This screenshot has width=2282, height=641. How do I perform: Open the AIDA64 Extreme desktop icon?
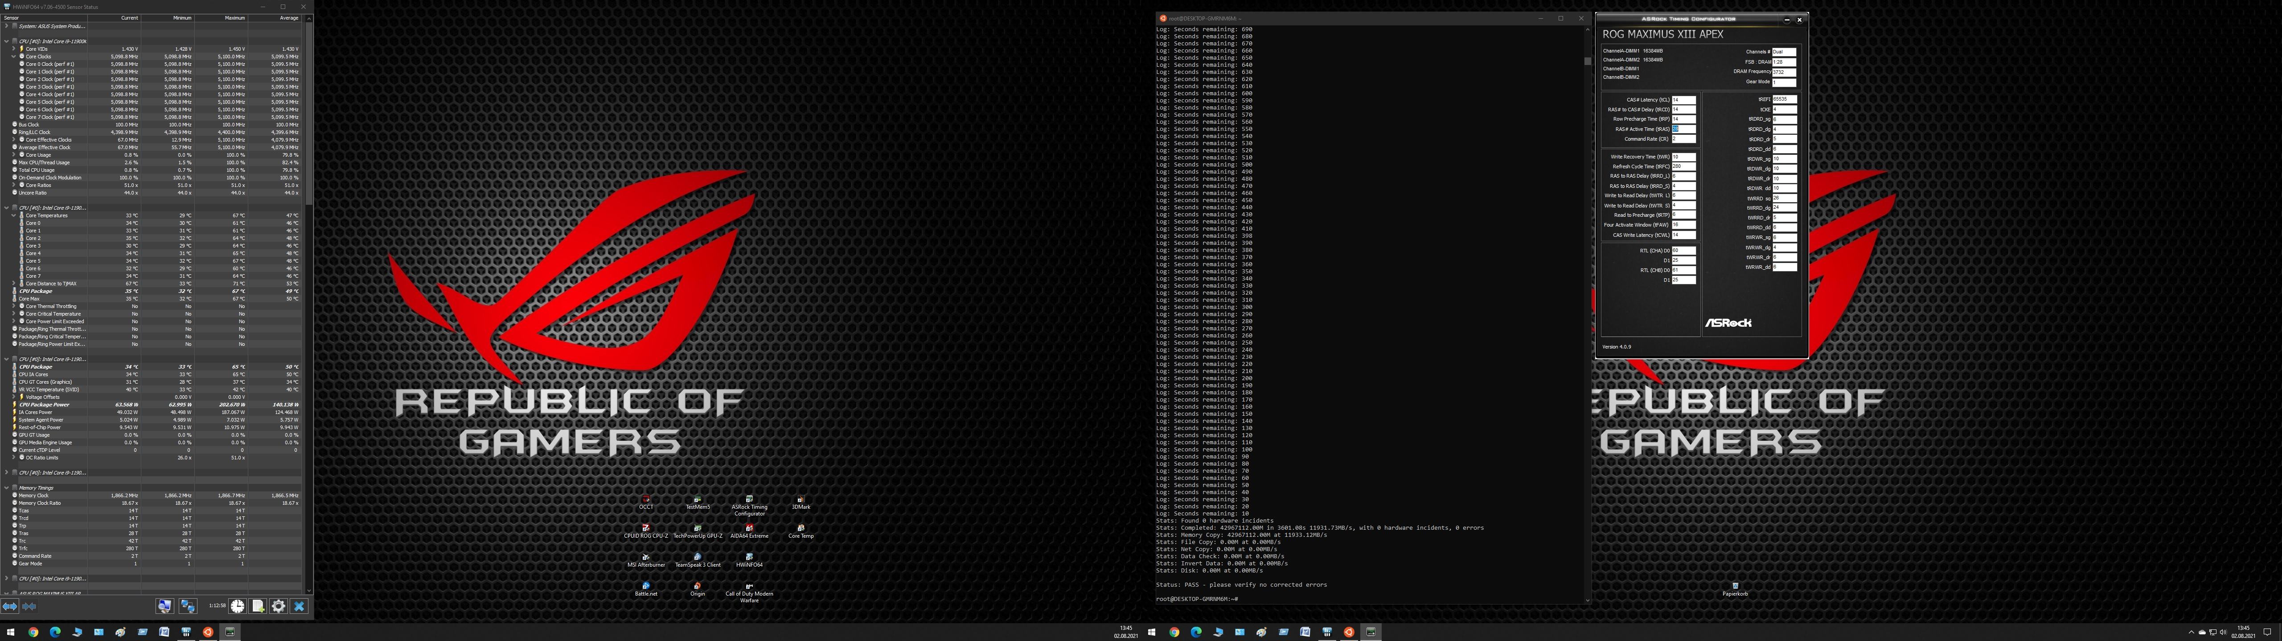[749, 531]
